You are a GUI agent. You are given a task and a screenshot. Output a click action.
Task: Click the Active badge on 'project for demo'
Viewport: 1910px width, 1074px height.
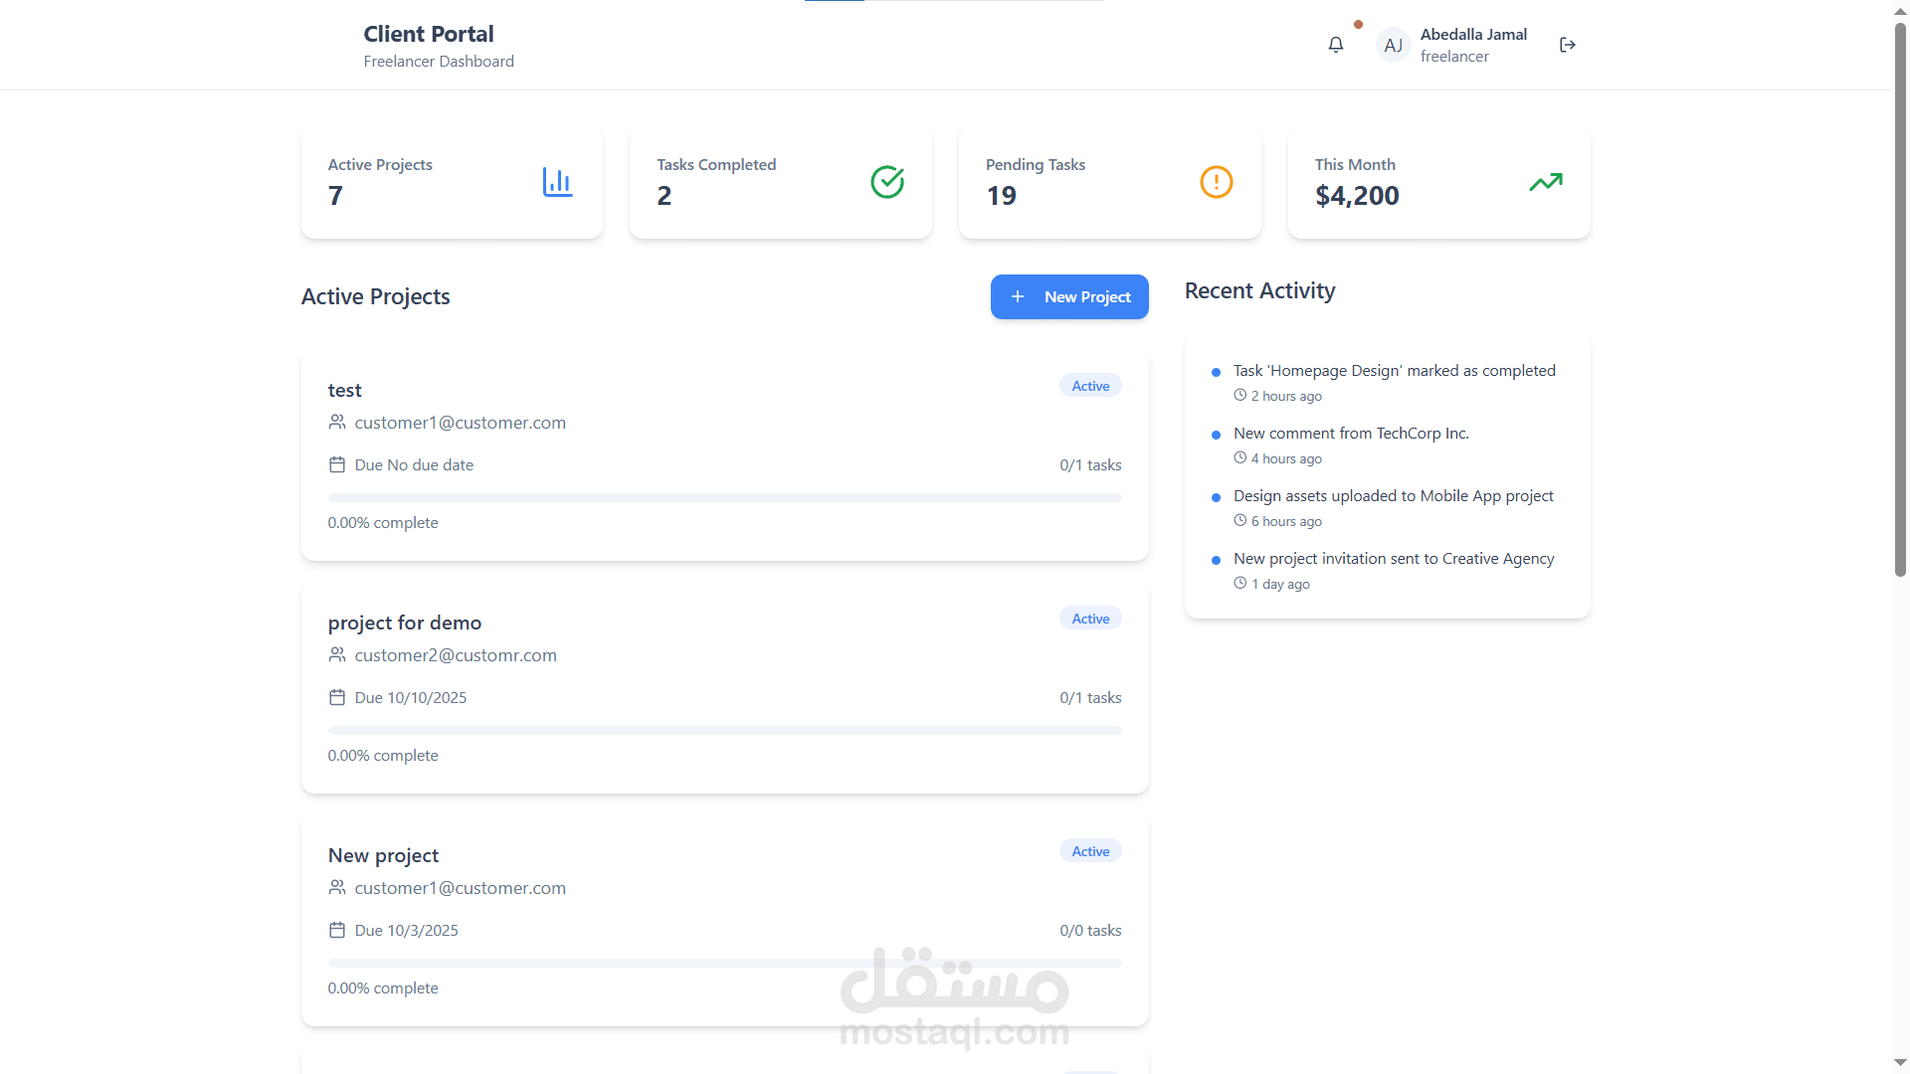point(1090,619)
